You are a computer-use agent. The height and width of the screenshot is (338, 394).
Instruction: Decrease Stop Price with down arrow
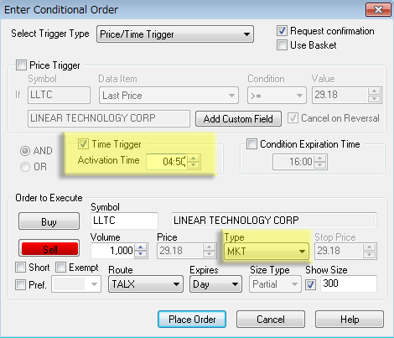pos(370,254)
